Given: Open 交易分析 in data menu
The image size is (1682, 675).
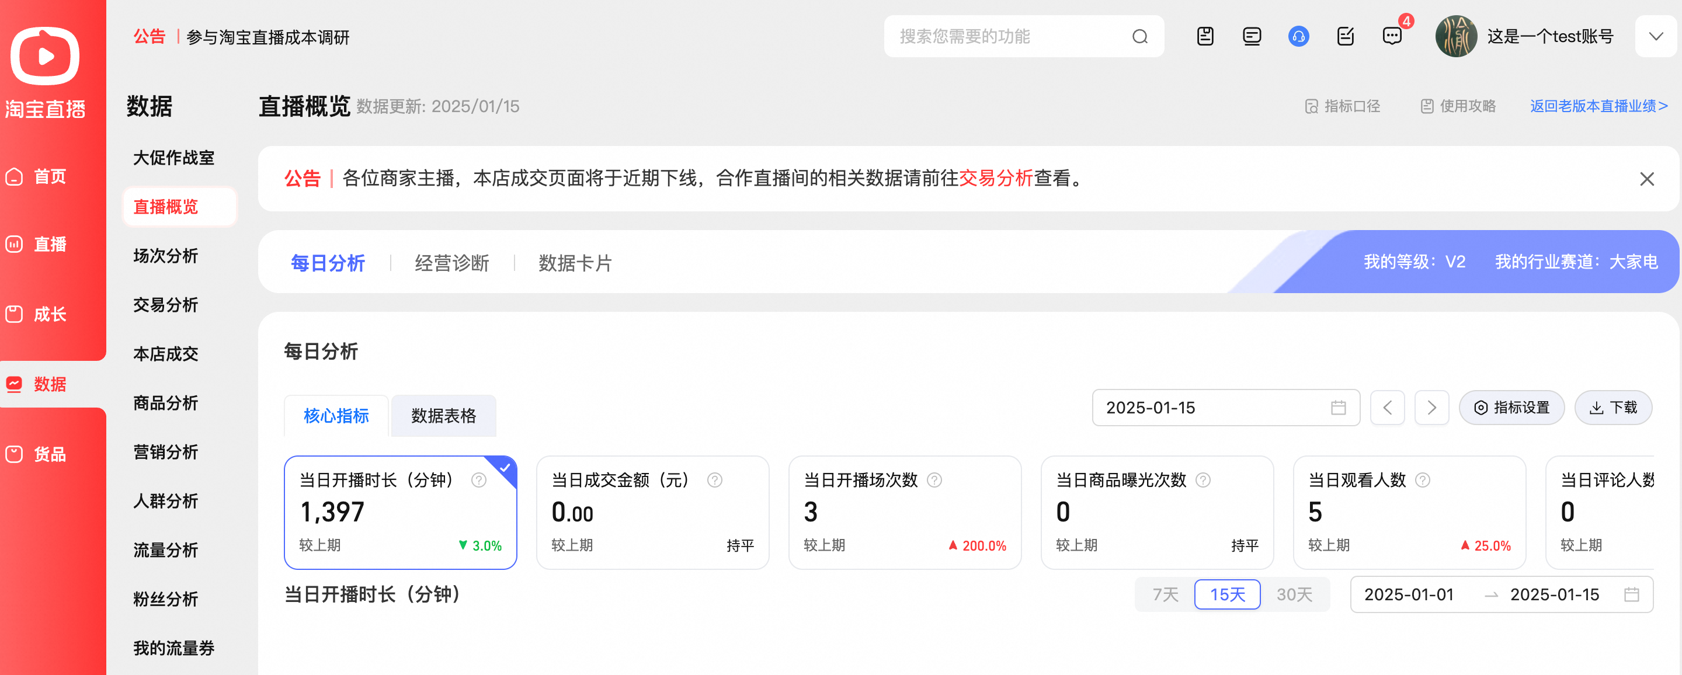Looking at the screenshot, I should (x=165, y=305).
